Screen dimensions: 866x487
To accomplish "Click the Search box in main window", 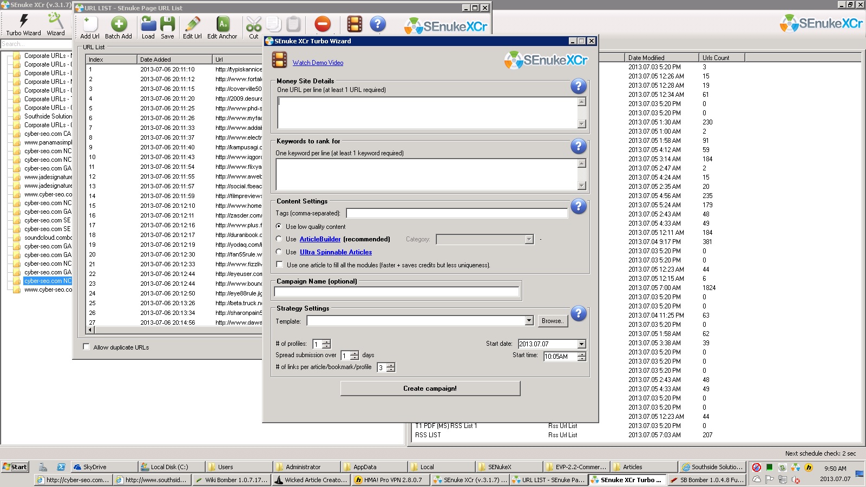I will 36,44.
